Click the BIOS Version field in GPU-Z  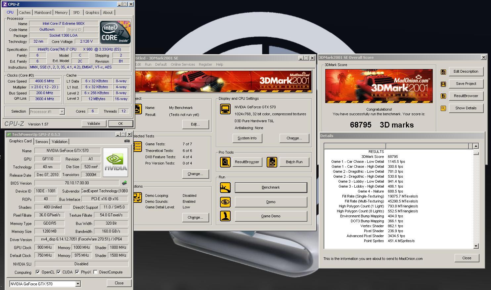(77, 183)
